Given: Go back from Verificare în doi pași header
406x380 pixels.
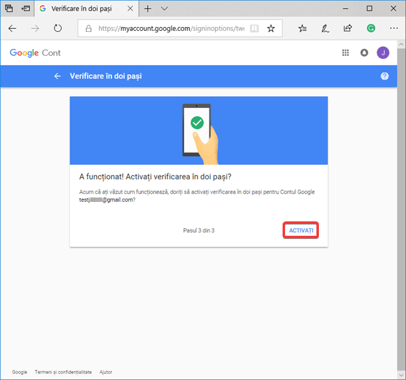Looking at the screenshot, I should (x=58, y=77).
